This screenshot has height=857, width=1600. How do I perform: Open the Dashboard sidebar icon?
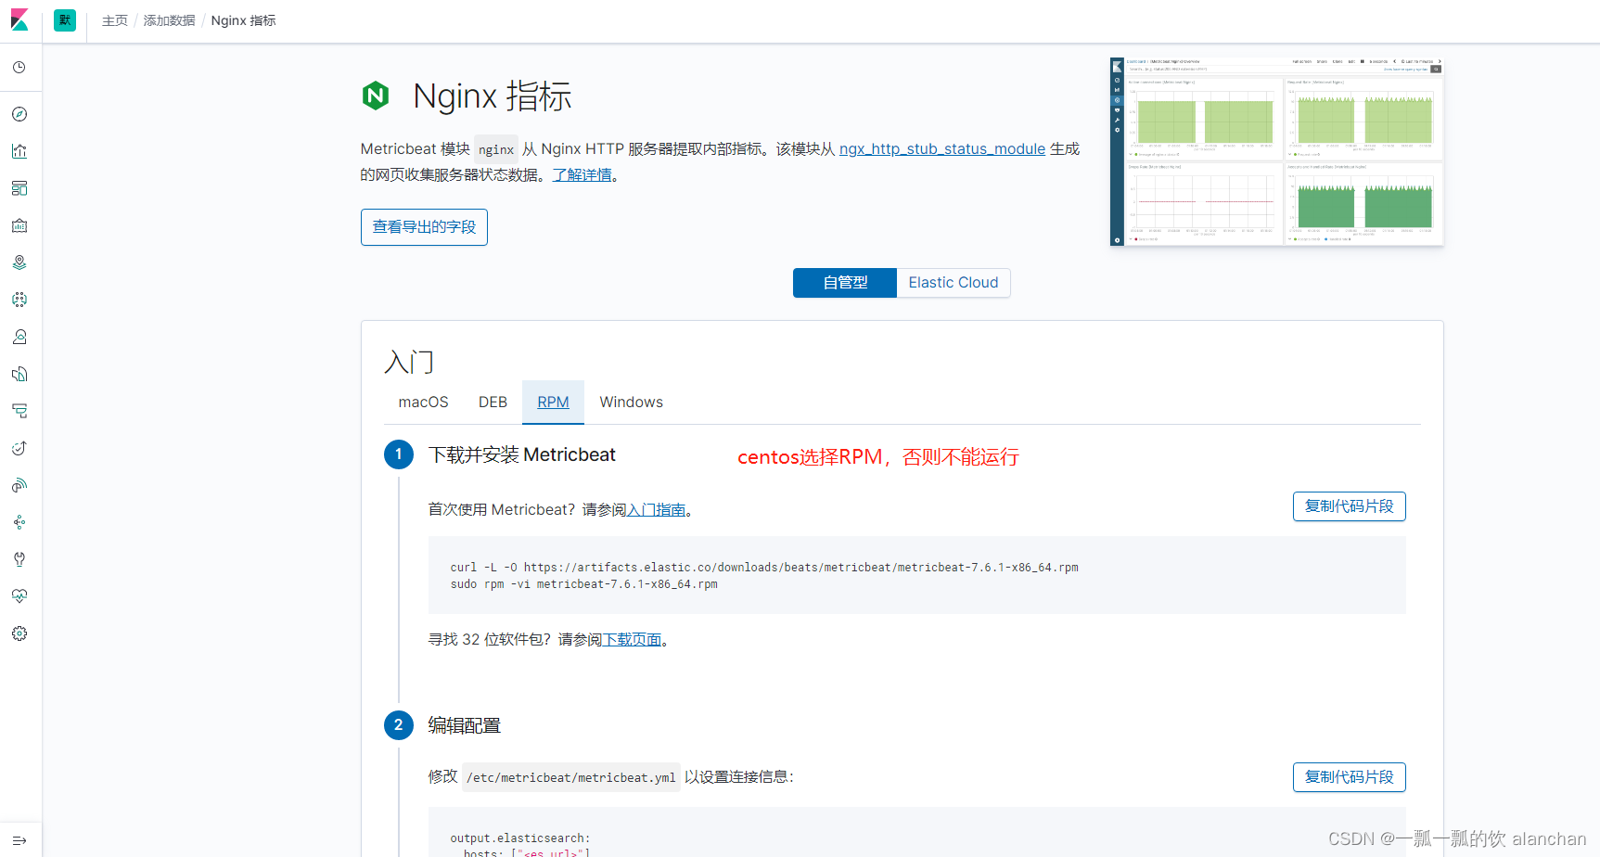pos(19,187)
